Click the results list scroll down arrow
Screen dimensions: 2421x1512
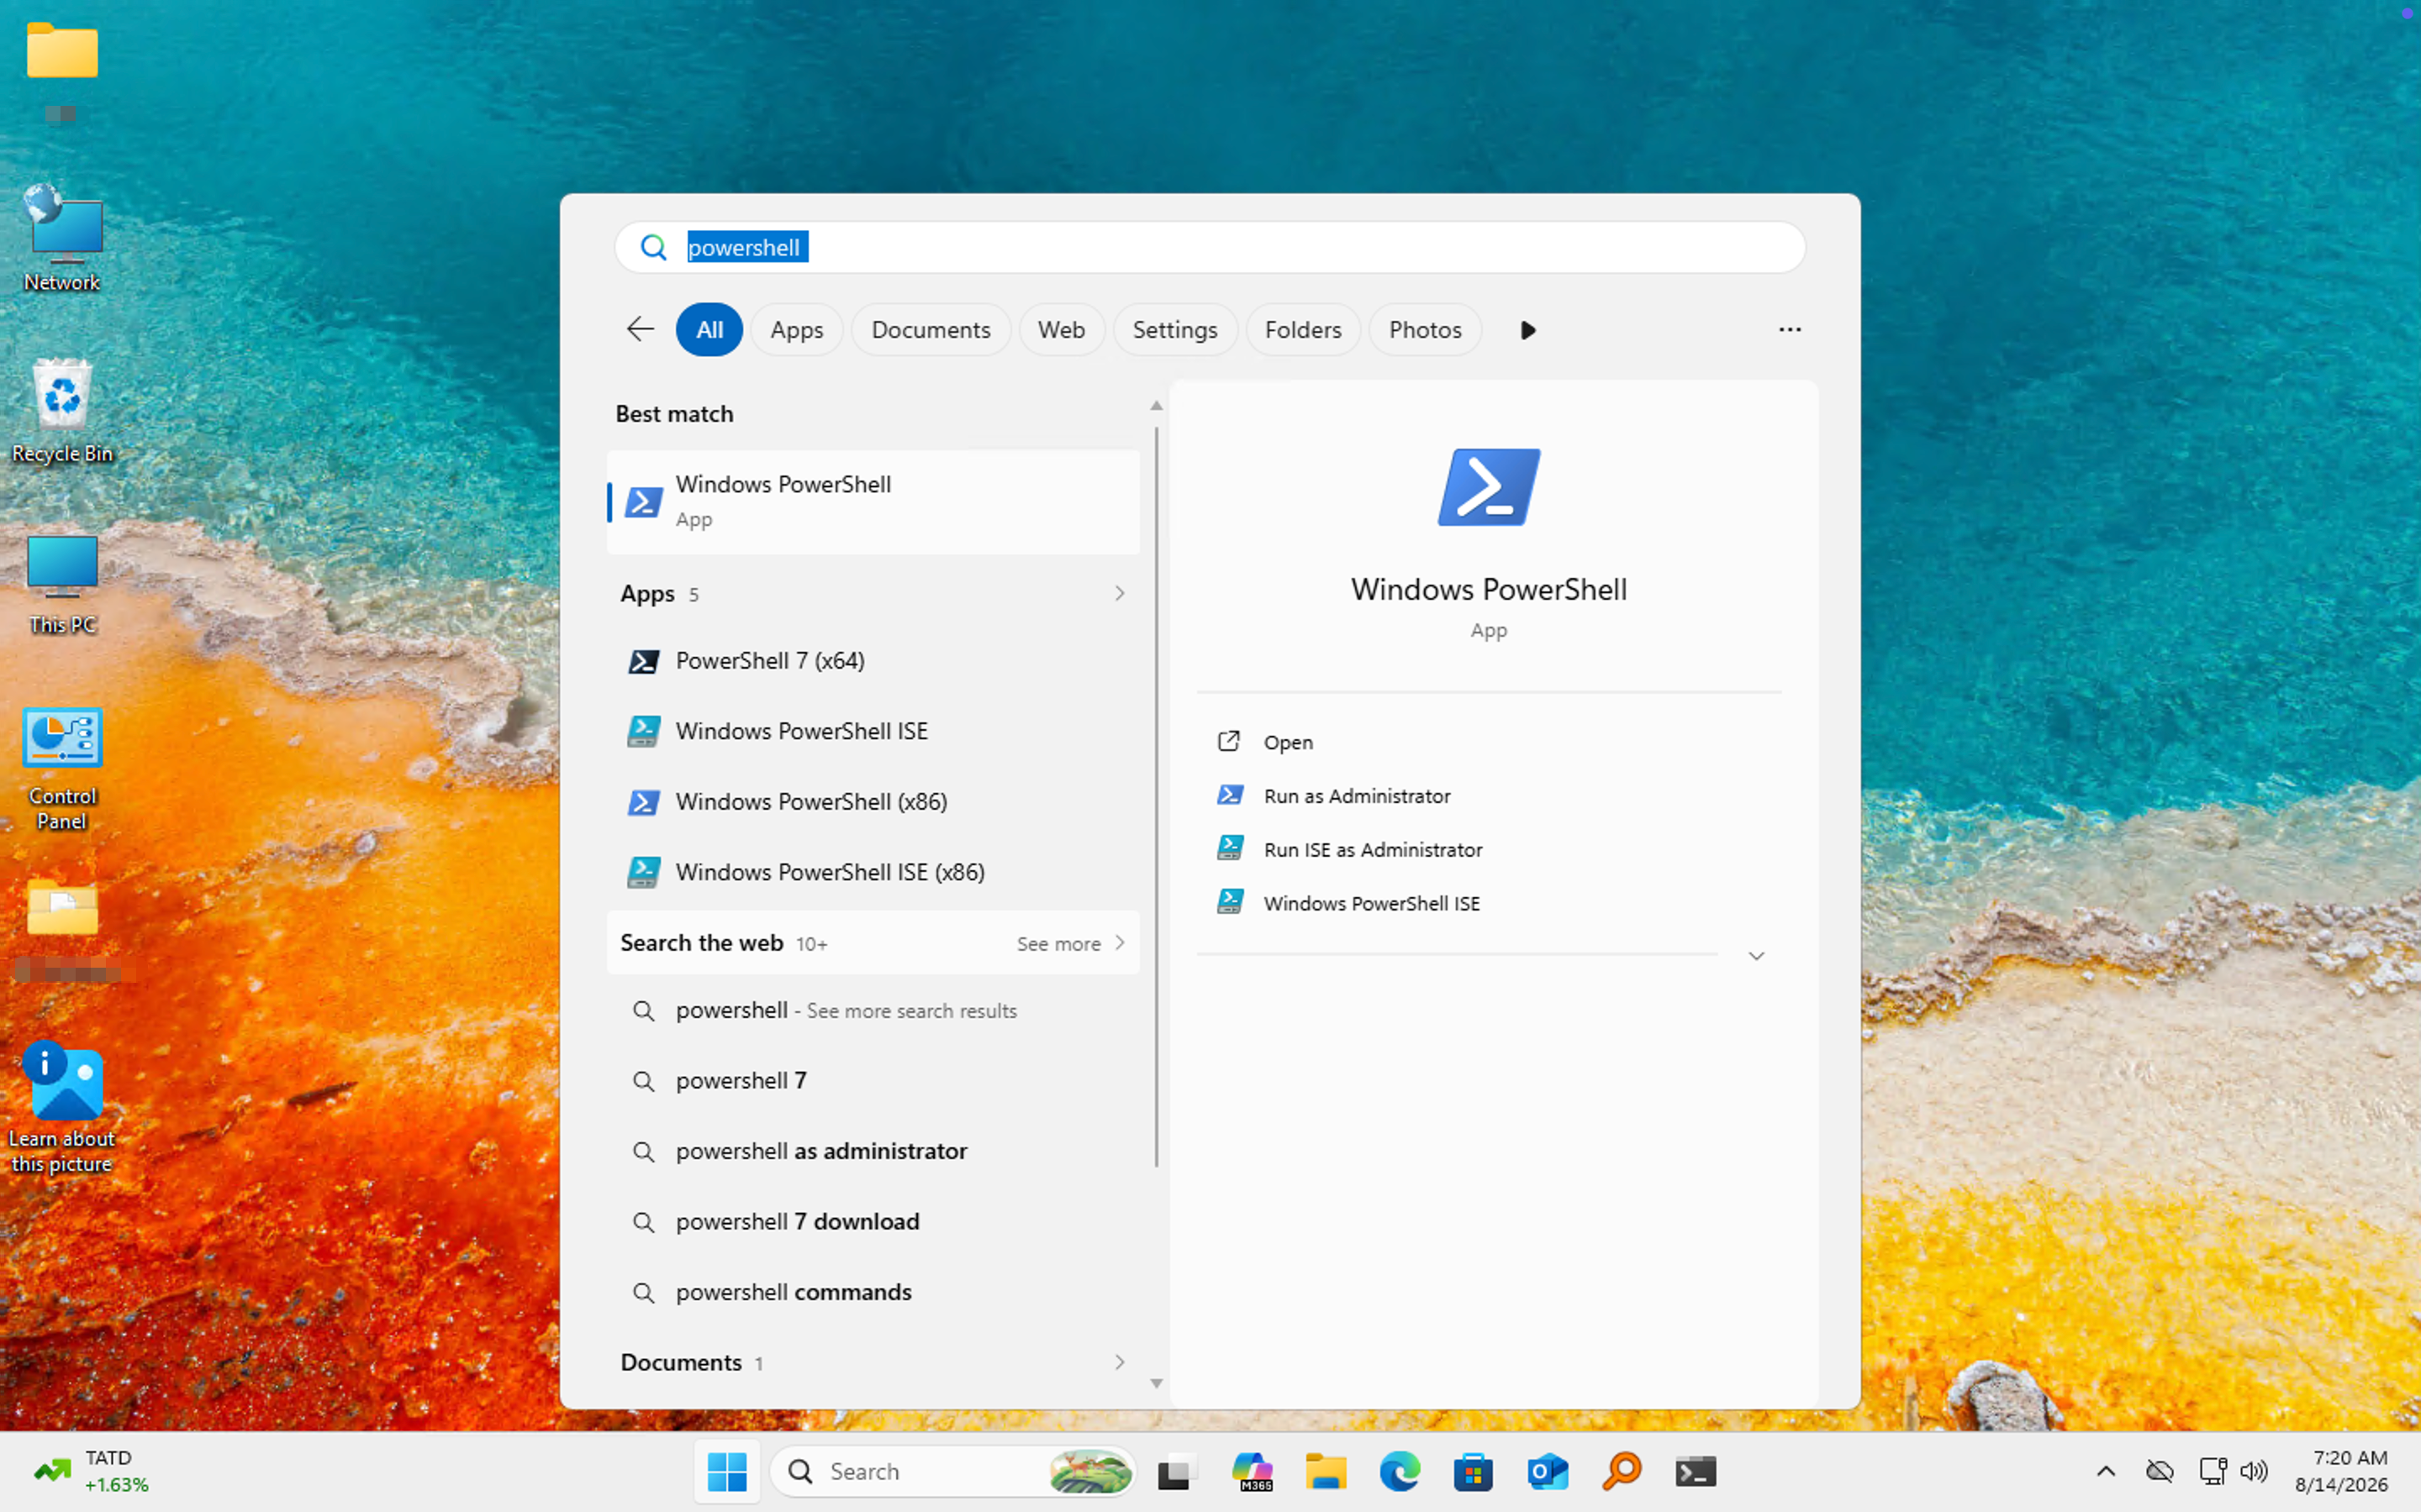[1157, 1383]
